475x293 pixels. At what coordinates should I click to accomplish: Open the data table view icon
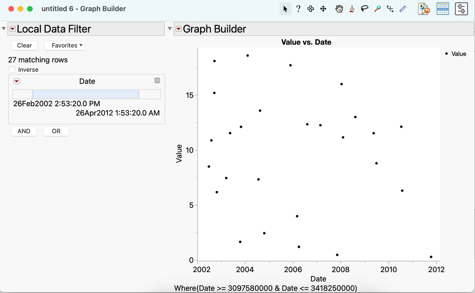(x=443, y=9)
